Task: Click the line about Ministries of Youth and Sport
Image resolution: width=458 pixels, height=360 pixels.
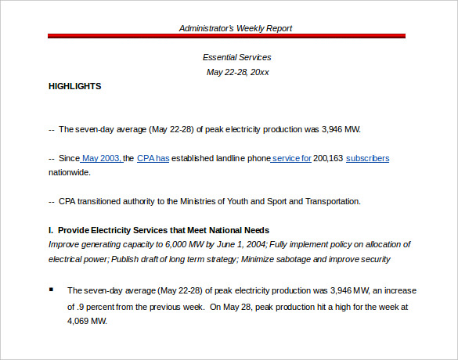Action: pyautogui.click(x=205, y=201)
